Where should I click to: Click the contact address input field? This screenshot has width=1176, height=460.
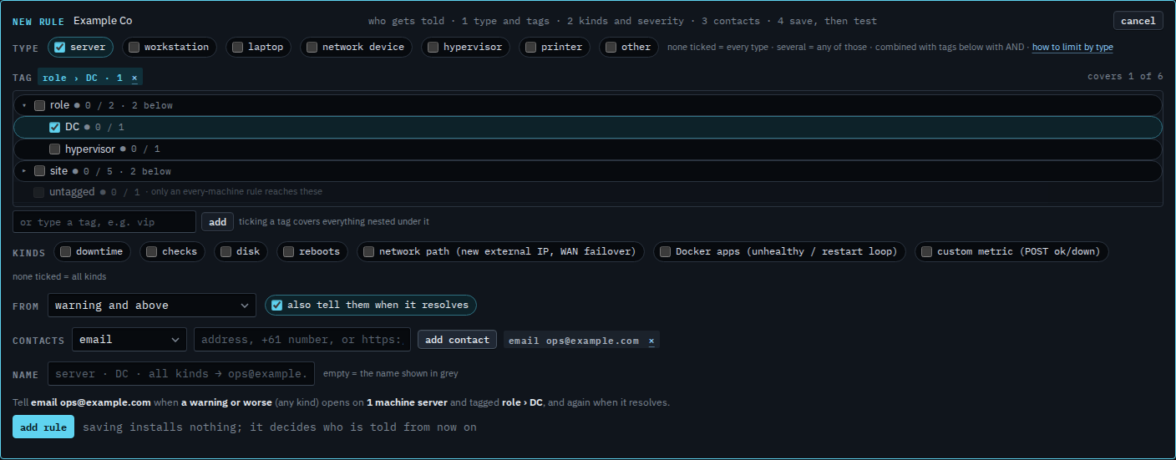(x=302, y=340)
